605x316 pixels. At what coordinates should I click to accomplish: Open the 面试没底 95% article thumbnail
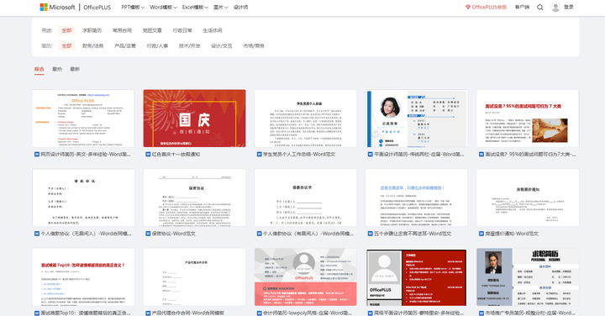click(x=528, y=118)
